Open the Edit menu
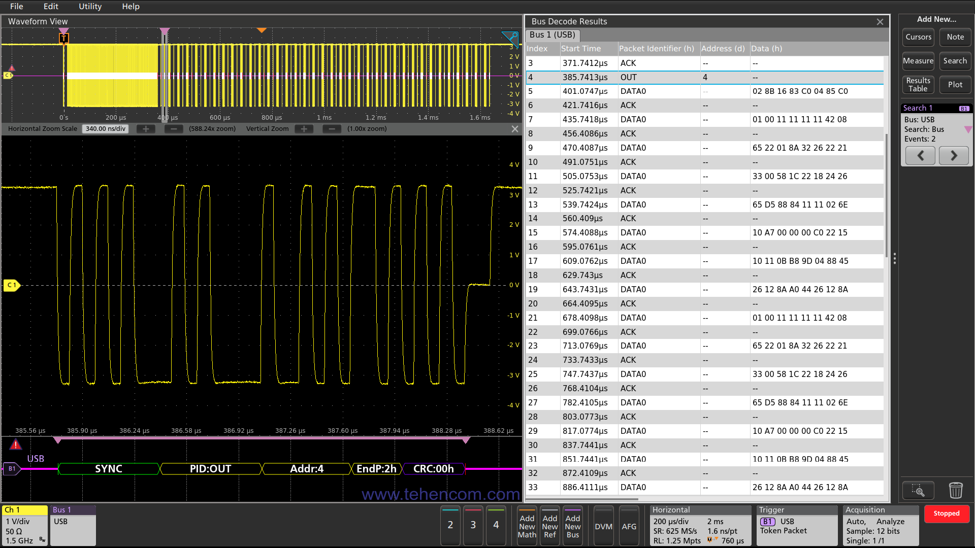The width and height of the screenshot is (975, 548). pyautogui.click(x=50, y=6)
